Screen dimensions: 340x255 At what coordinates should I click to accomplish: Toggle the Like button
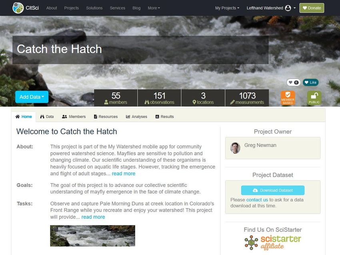310,82
